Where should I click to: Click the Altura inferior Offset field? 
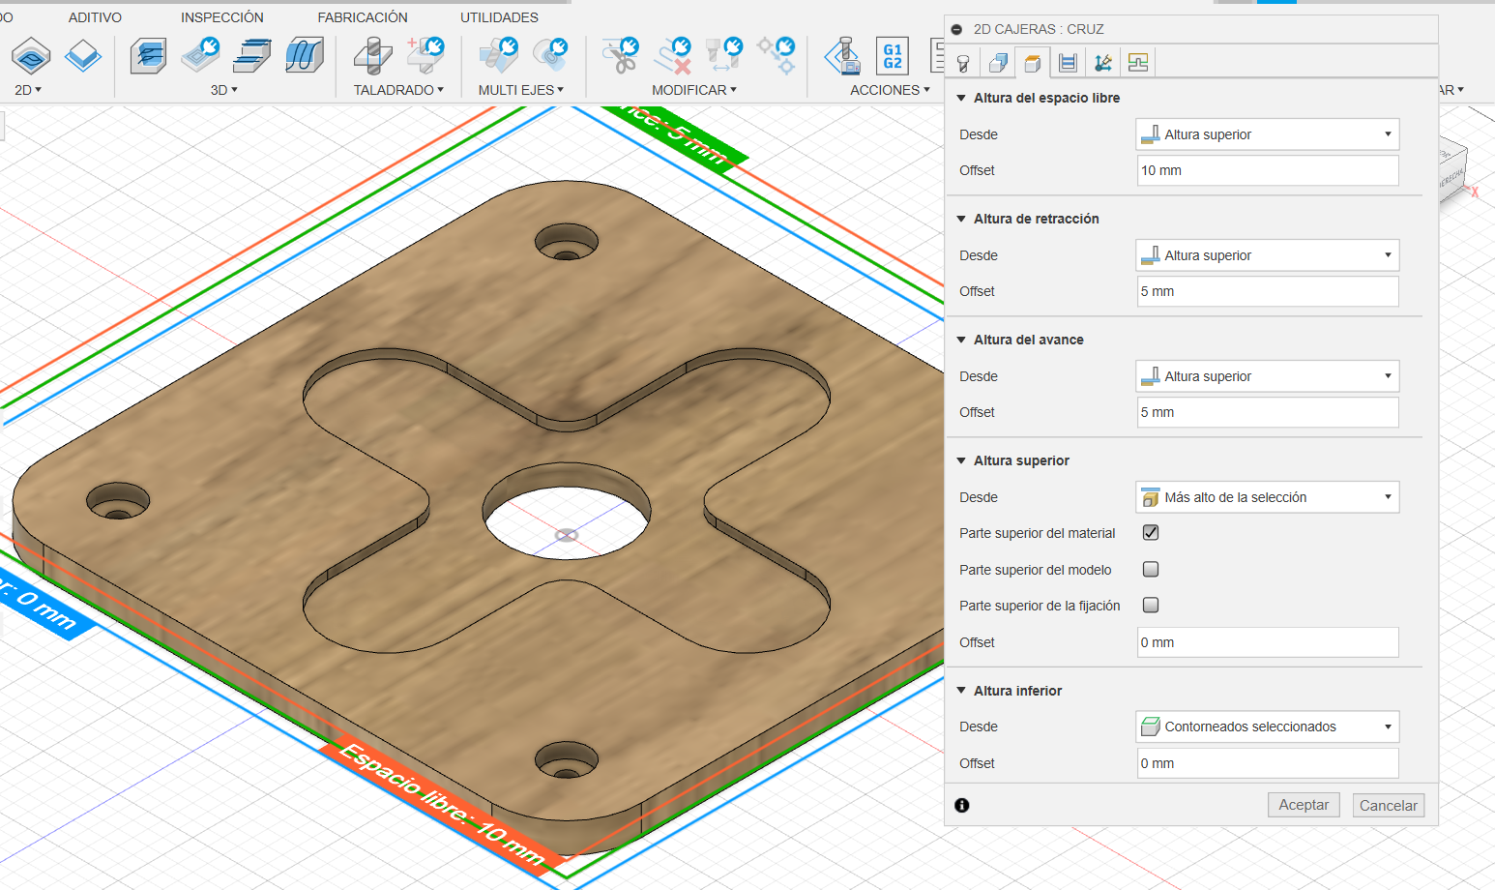pos(1268,763)
